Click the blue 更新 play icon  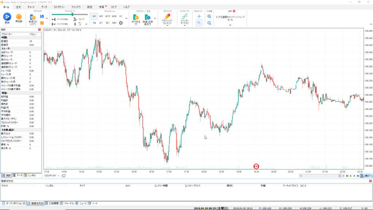(x=7, y=17)
